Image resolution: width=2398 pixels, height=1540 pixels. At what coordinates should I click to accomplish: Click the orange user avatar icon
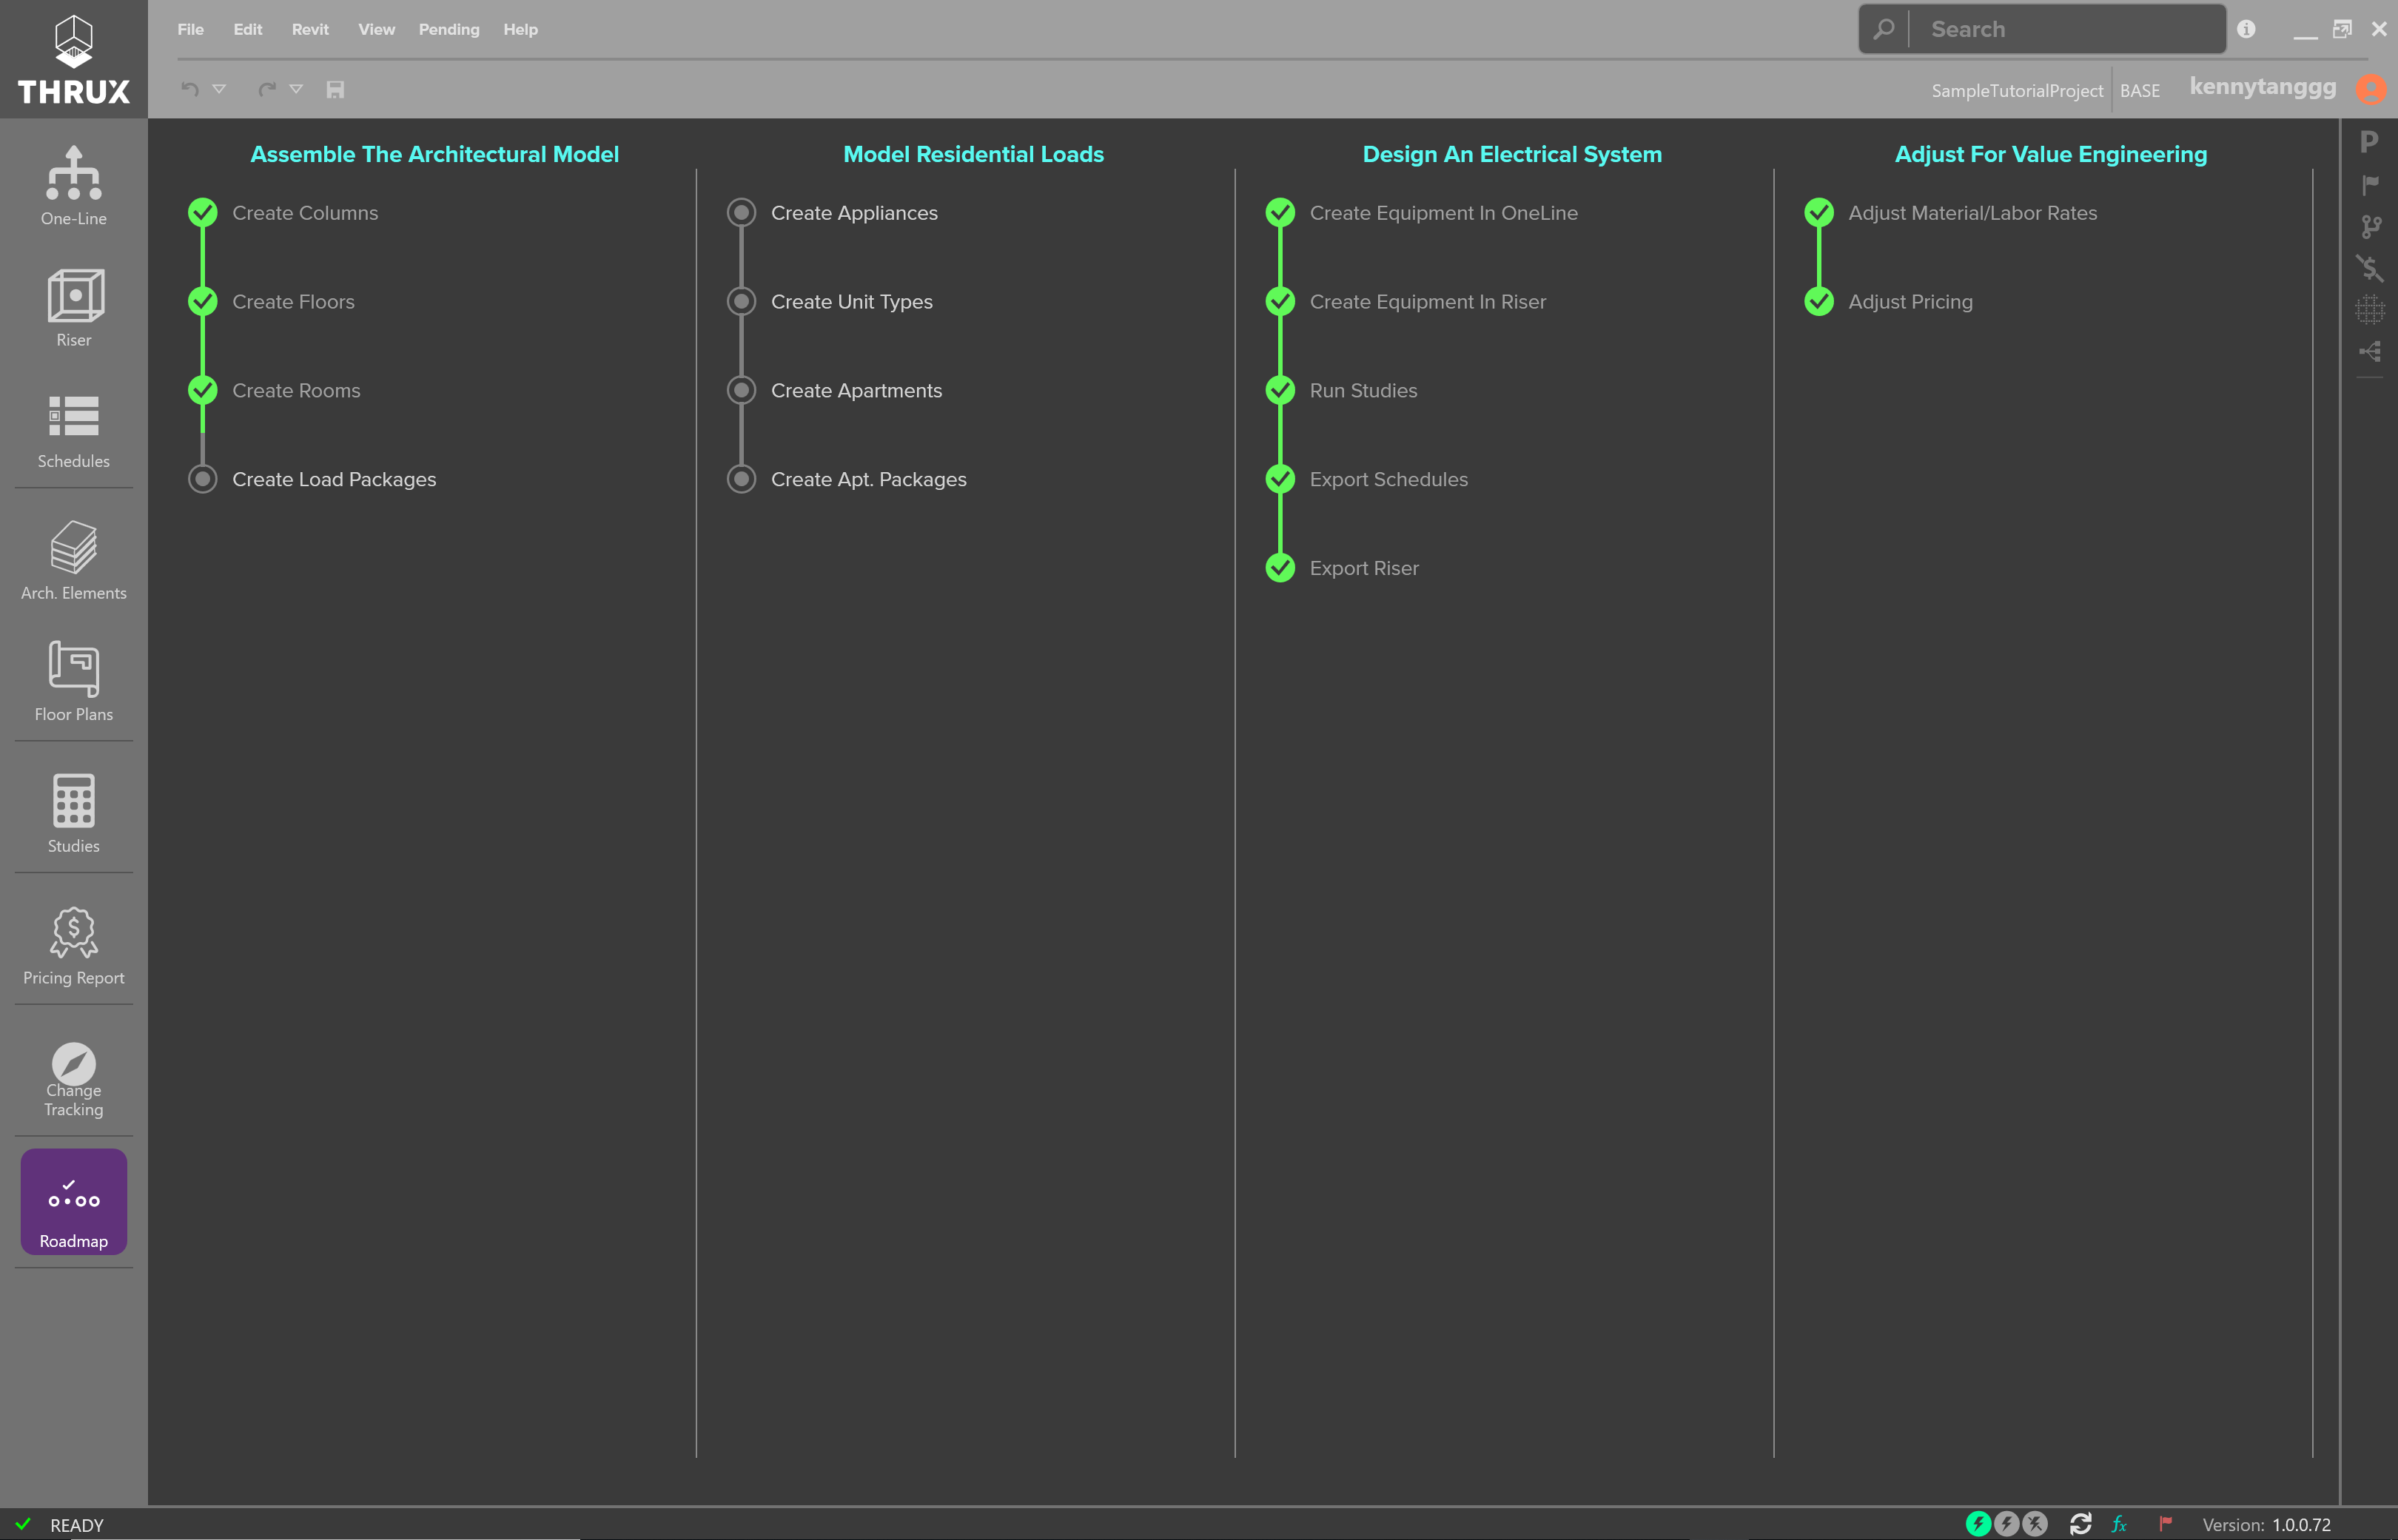pos(2370,89)
